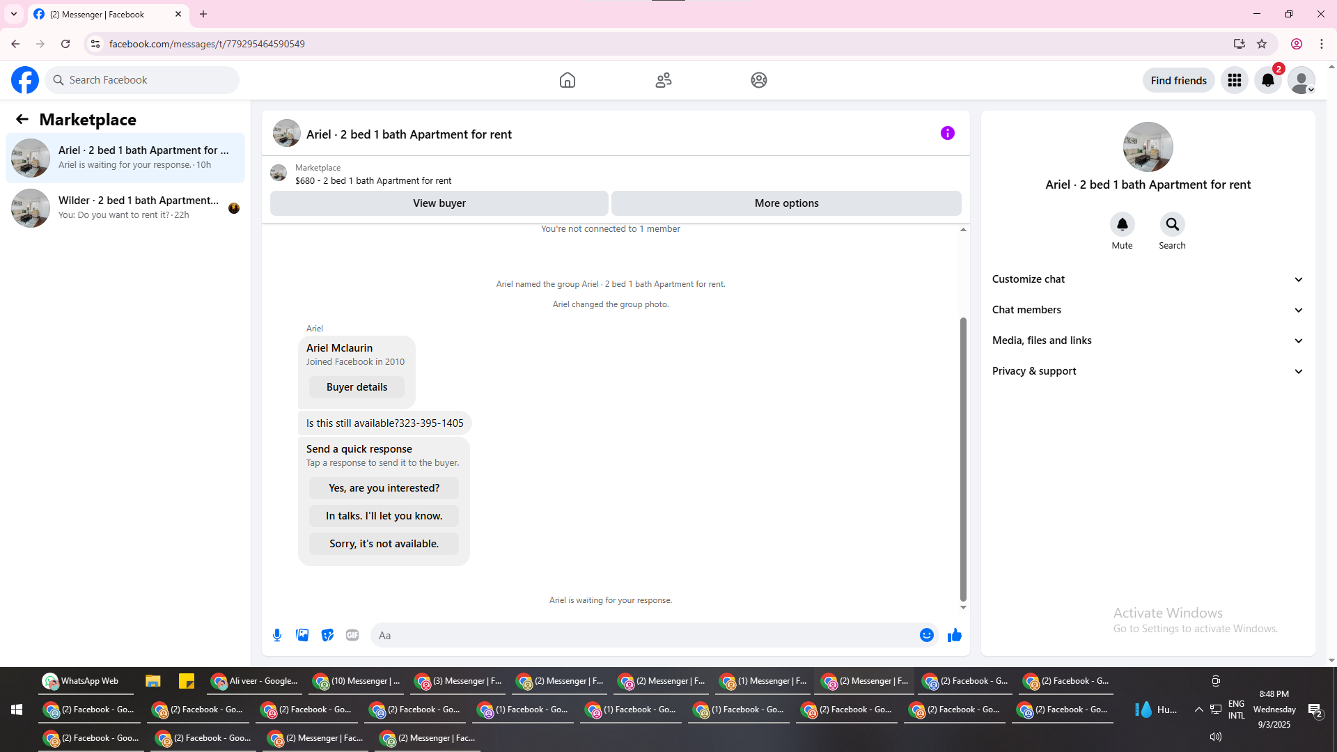Go back to the previous page in Chrome
The image size is (1337, 752).
(x=15, y=44)
